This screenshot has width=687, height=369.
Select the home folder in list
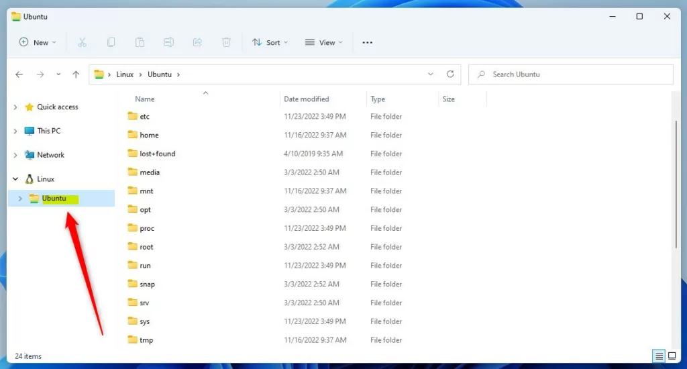(x=149, y=135)
